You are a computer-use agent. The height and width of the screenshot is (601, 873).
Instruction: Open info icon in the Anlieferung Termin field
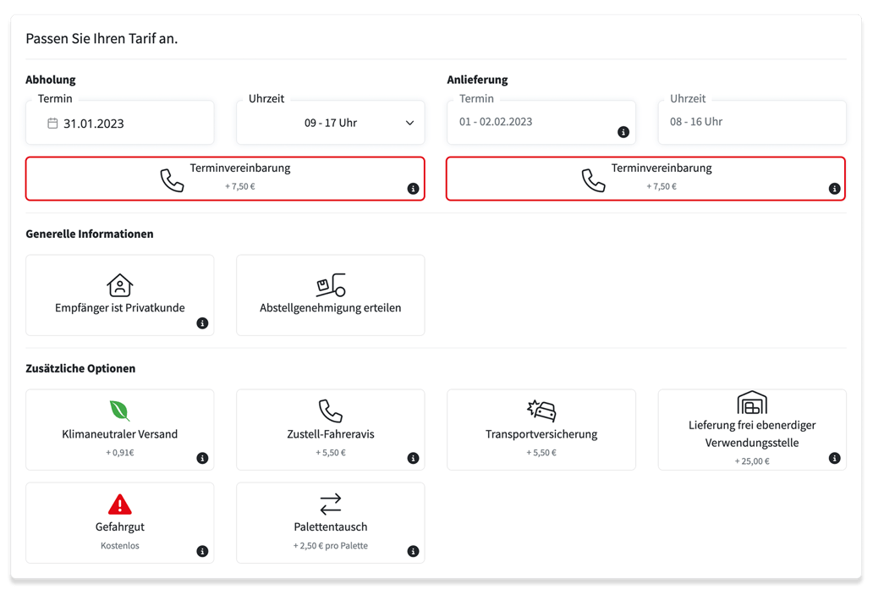[x=623, y=132]
